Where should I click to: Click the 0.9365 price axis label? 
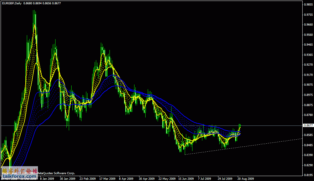308,55
